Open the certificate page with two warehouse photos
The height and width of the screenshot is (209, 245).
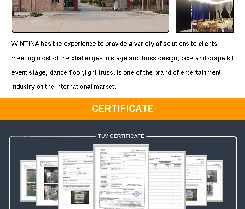coord(47,181)
